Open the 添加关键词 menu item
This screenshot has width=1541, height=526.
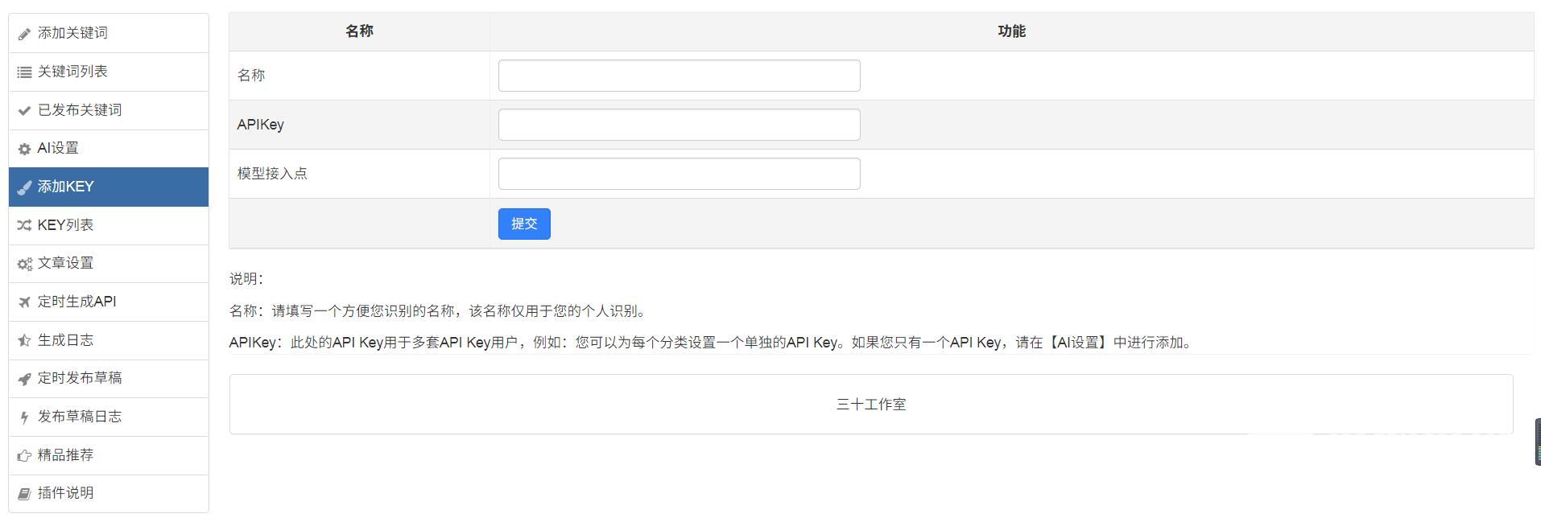[109, 33]
